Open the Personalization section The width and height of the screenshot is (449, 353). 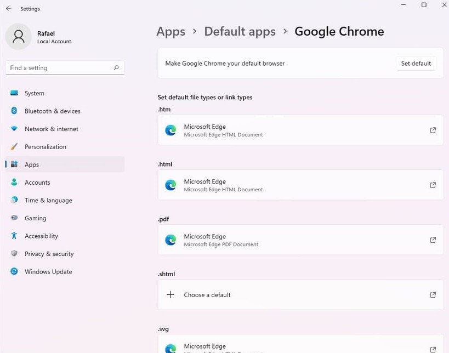click(65, 146)
